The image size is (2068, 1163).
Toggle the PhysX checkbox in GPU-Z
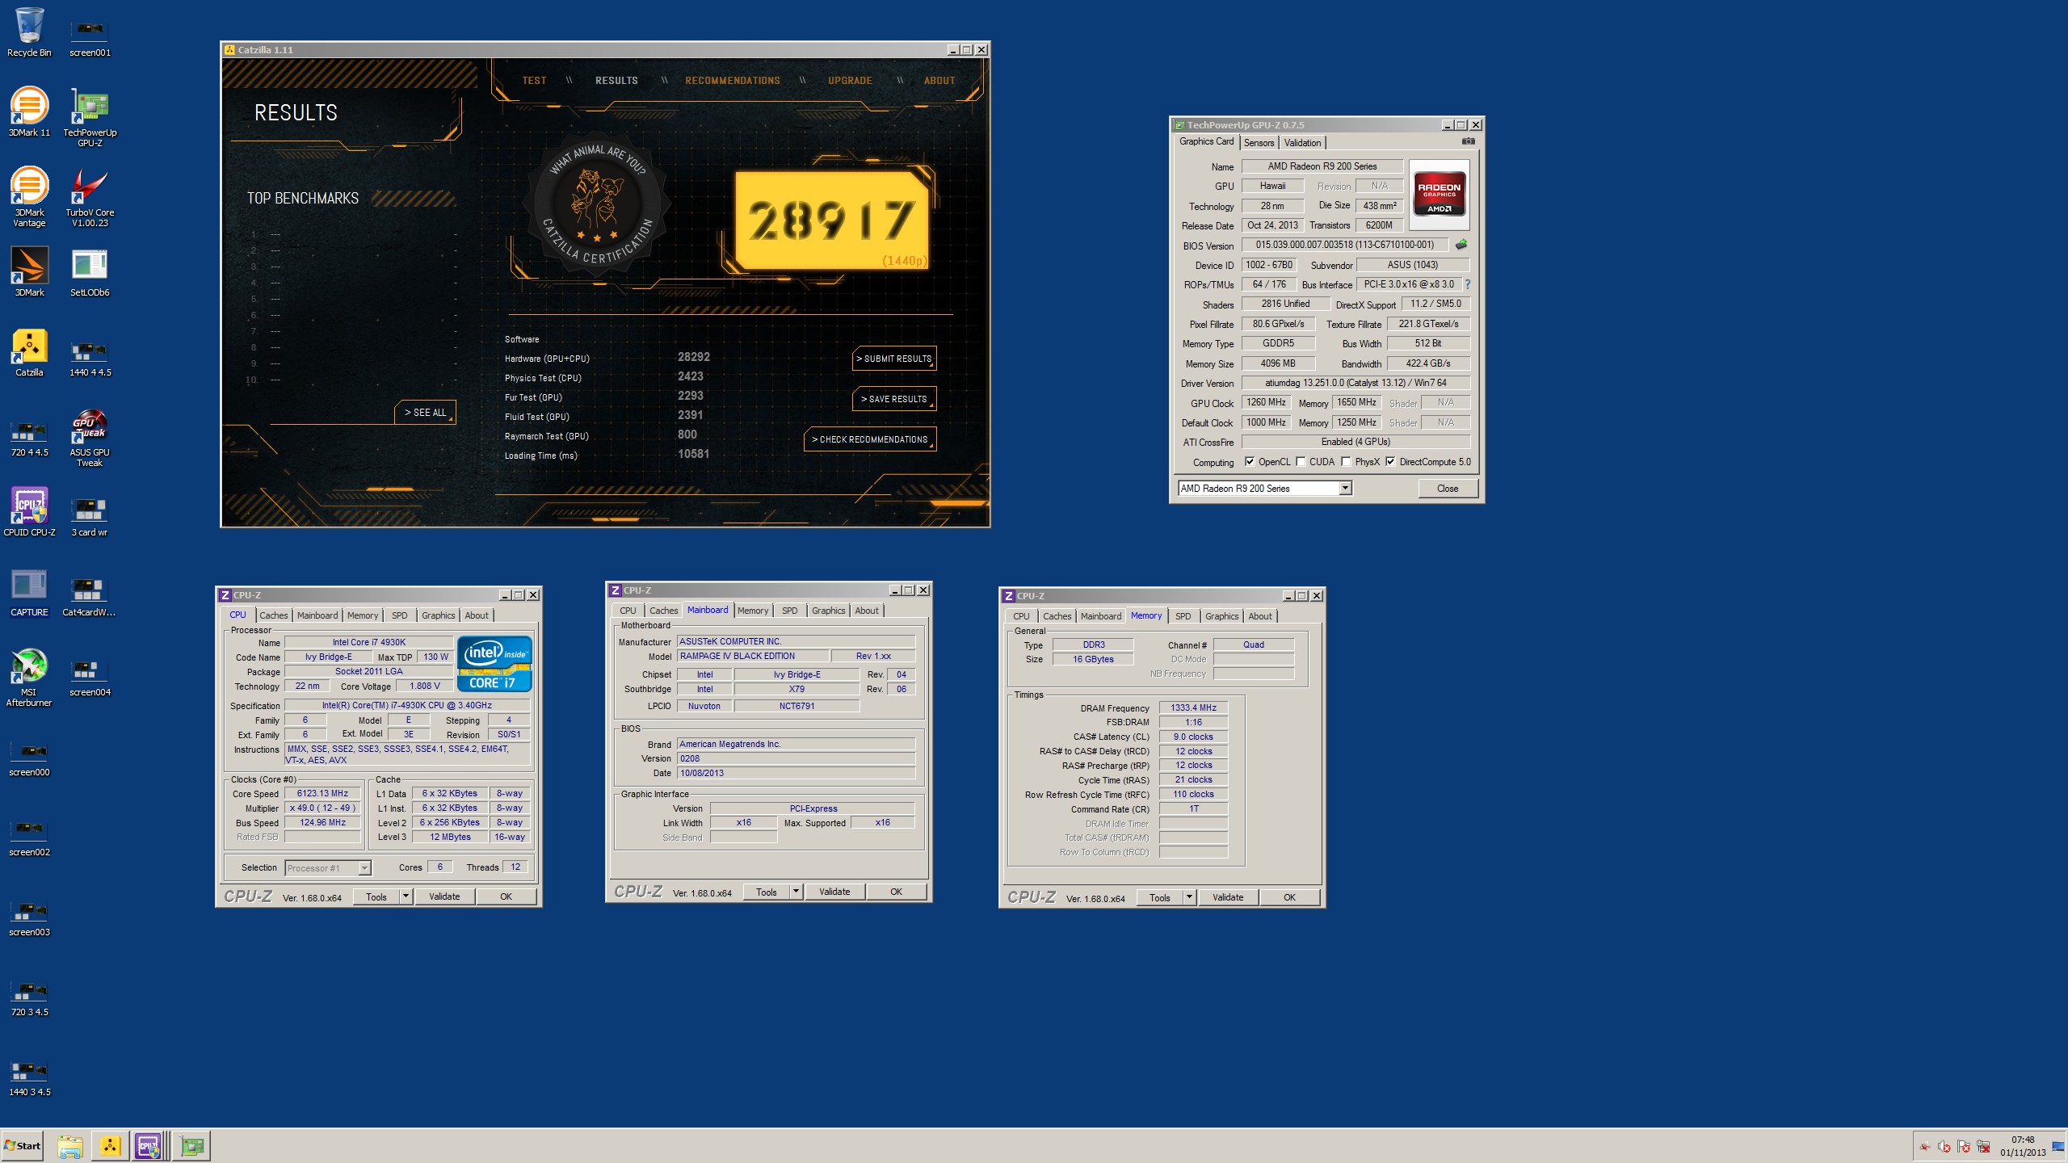1346,462
